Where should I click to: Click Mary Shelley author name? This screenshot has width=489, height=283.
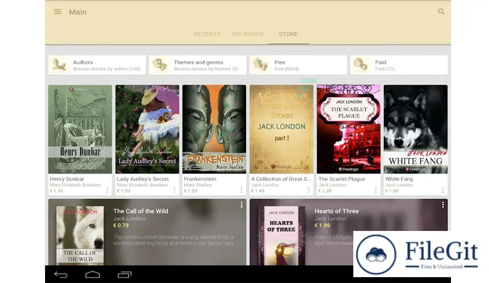[x=198, y=185]
